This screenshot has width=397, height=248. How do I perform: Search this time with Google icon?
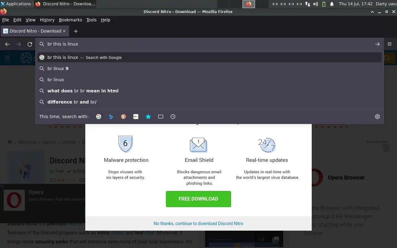(x=99, y=117)
